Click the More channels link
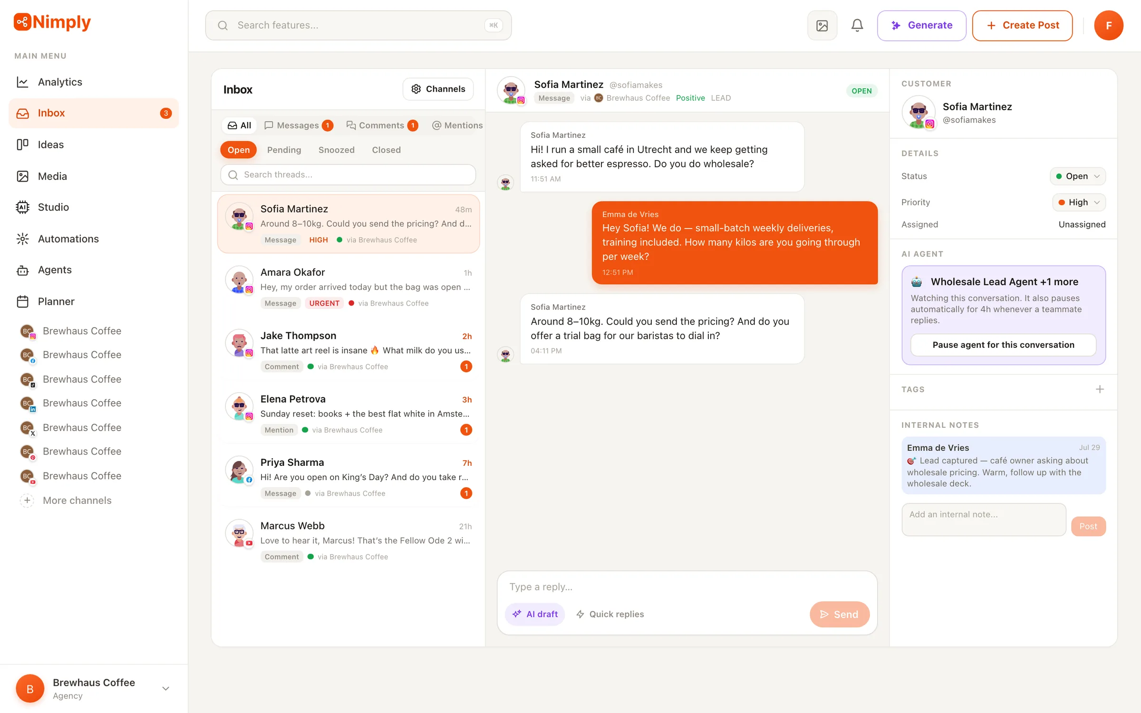 coord(77,501)
